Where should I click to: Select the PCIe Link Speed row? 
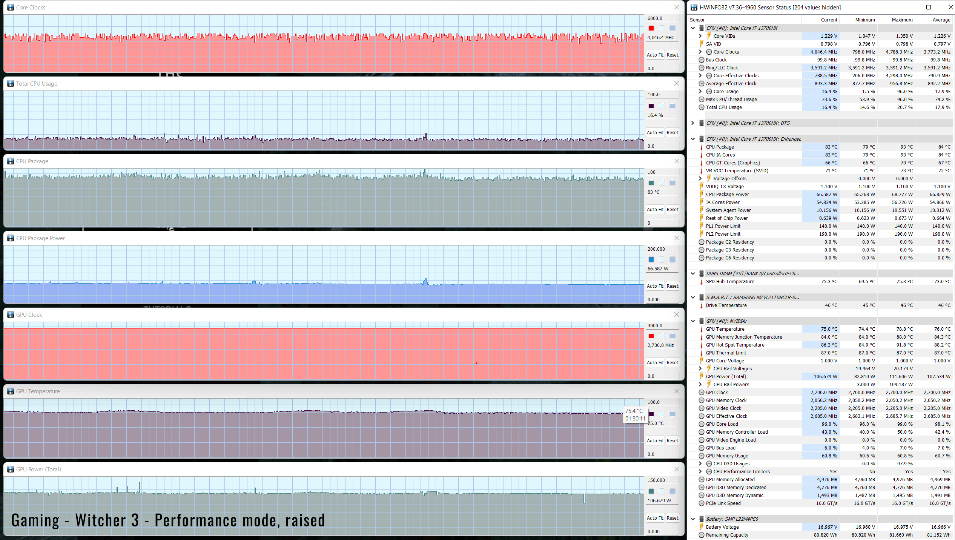click(821, 503)
